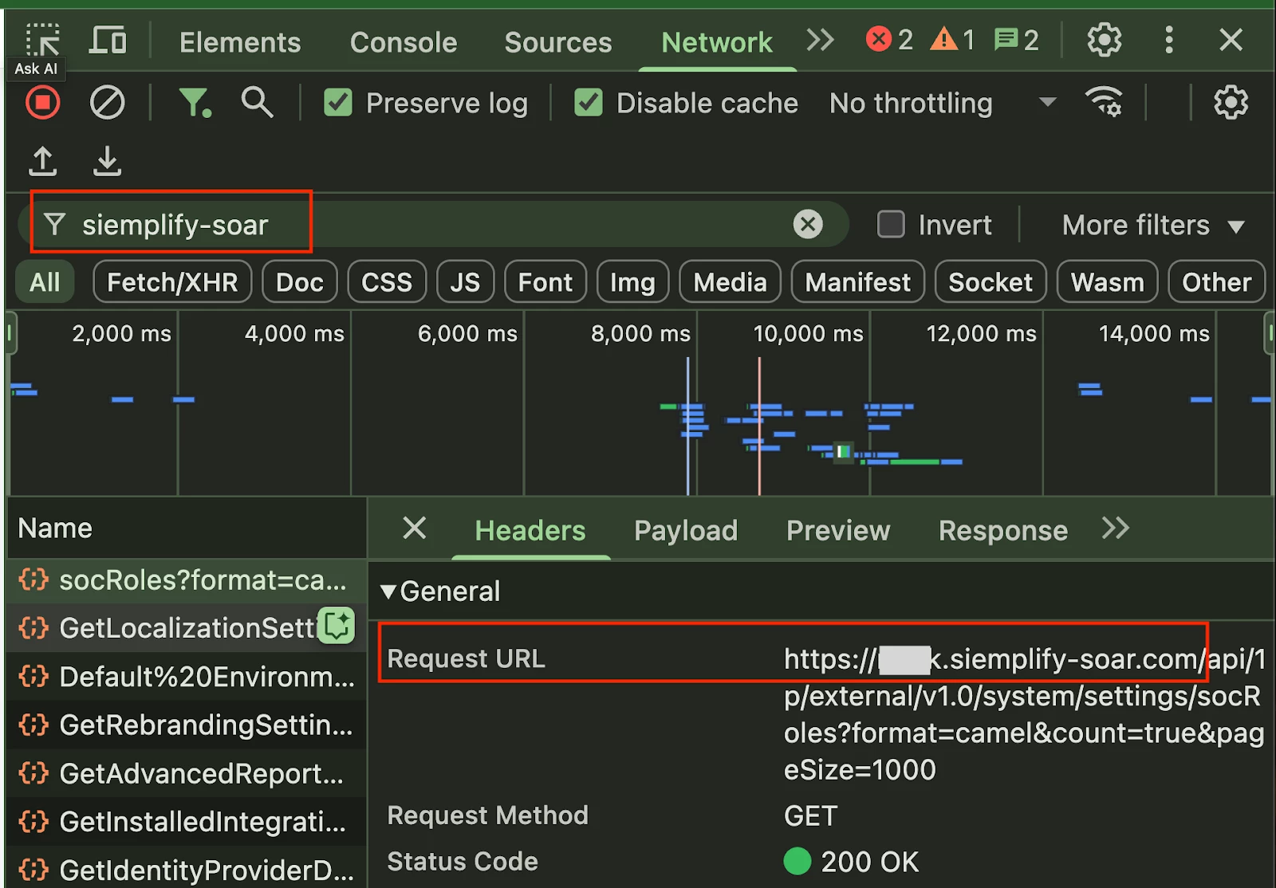Select the GetInstalledIntegrati... request

(185, 821)
